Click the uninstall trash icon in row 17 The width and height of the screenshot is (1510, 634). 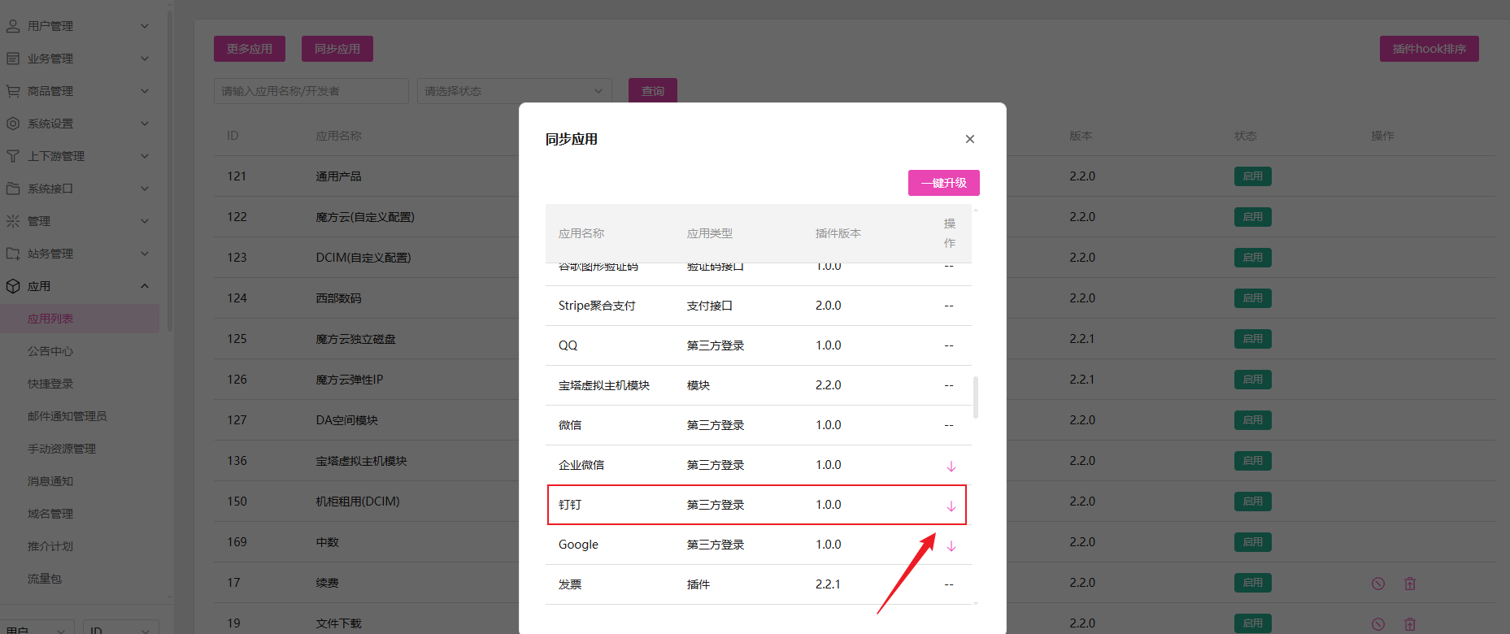(x=1410, y=584)
